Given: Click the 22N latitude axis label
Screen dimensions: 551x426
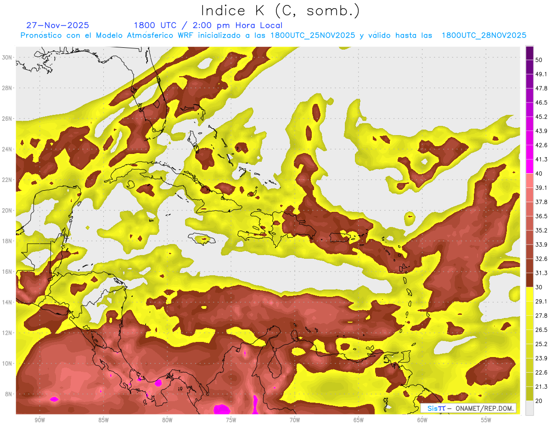Looking at the screenshot, I should [7, 180].
